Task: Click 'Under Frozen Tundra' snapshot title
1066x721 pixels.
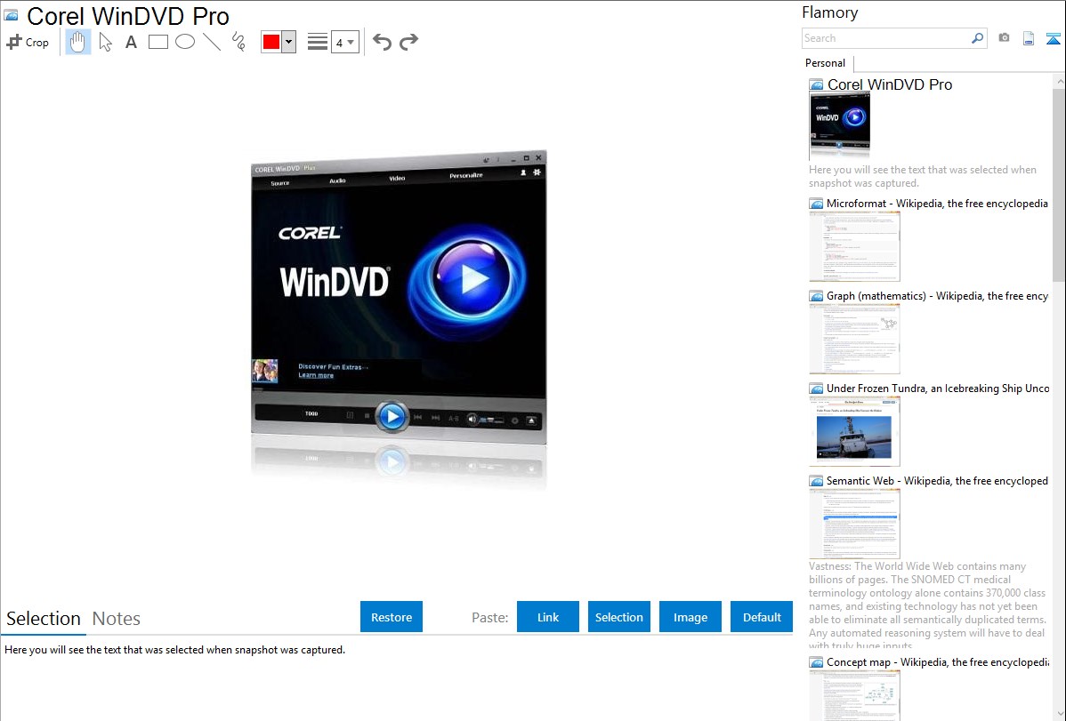Action: pos(938,388)
